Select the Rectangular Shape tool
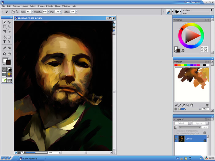This screenshot has width=215, height=161. click(x=9, y=37)
